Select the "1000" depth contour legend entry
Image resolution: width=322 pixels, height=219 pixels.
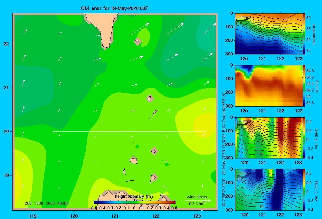[39, 204]
